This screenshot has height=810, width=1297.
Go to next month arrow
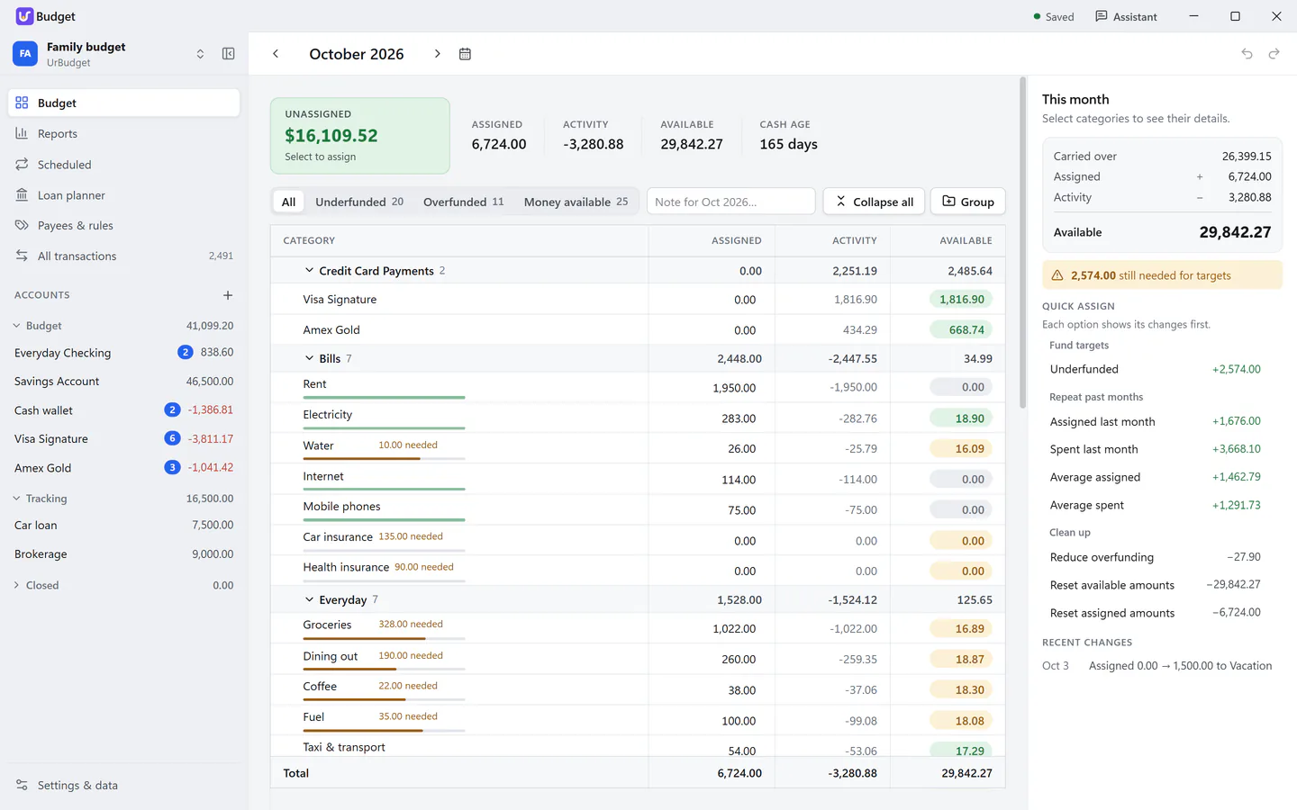[438, 54]
